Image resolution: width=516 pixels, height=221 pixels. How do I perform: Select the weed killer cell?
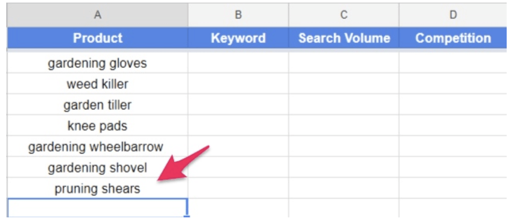pos(97,84)
